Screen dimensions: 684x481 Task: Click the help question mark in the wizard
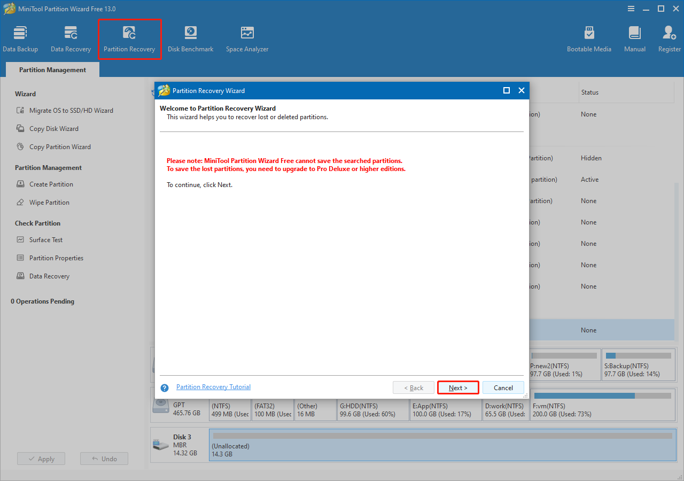coord(164,387)
